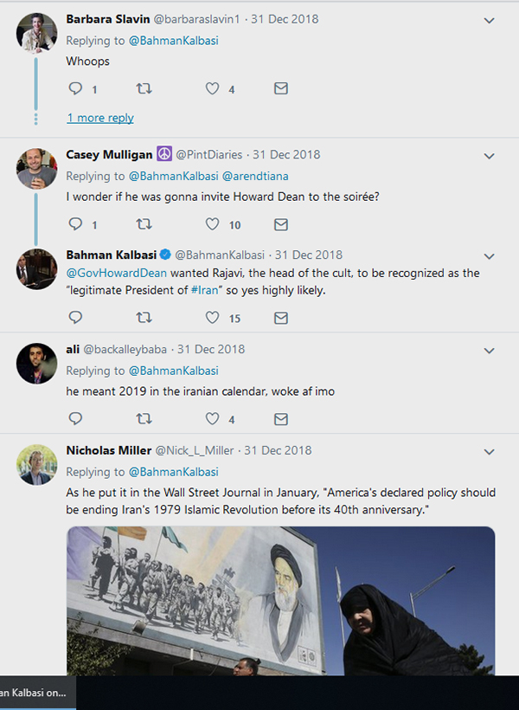Image resolution: width=519 pixels, height=710 pixels.
Task: Send Casey Mulligan's tweet via direct message
Action: tap(280, 224)
